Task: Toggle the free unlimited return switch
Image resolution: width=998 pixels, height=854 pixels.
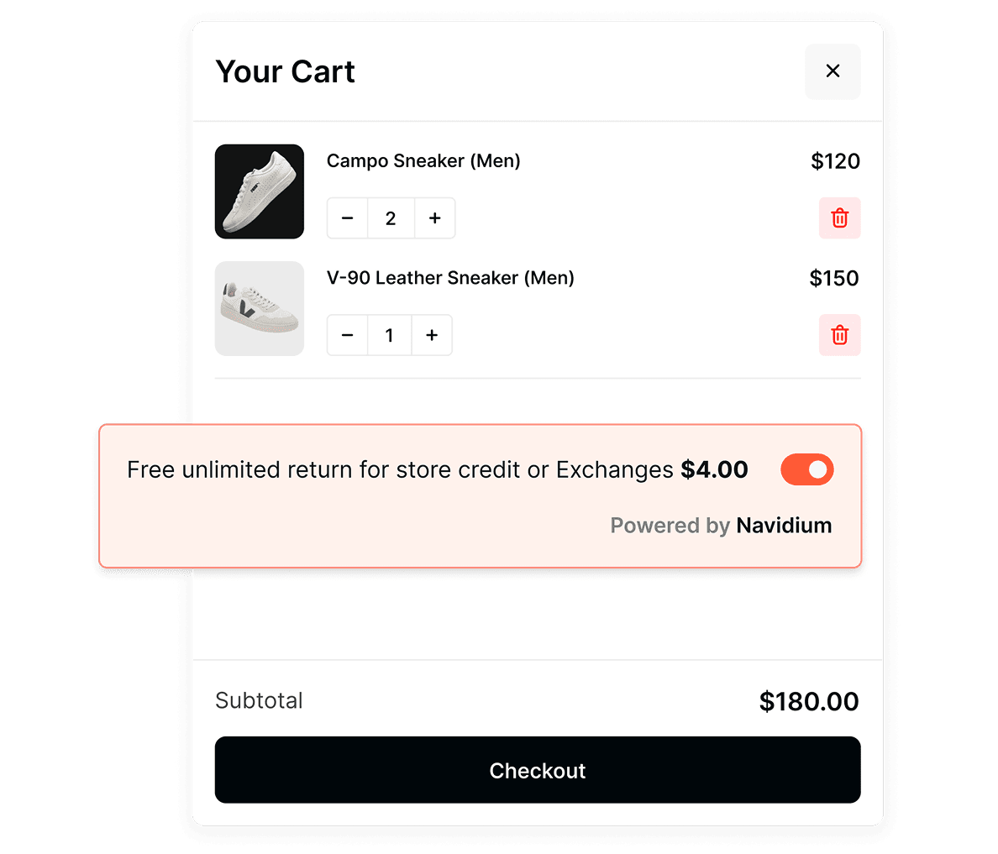Action: point(806,470)
